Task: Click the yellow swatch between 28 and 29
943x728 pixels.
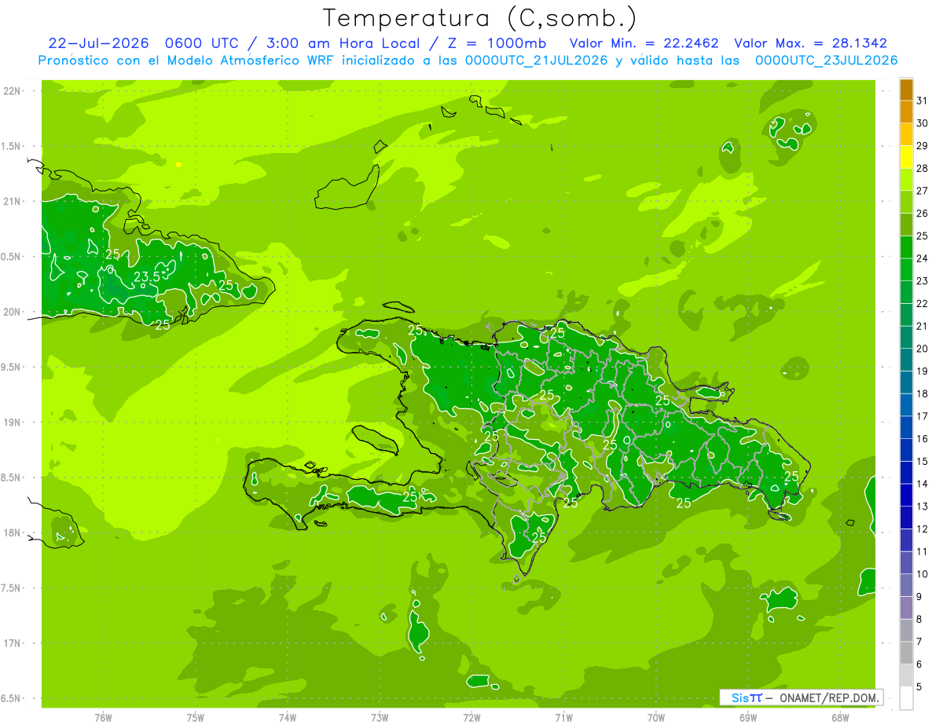Action: [x=906, y=157]
